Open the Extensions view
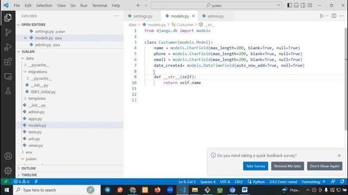348x195 pixels. 8,62
